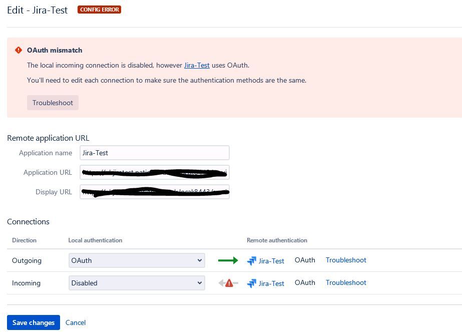This screenshot has height=332, width=462.
Task: Click the 'OAuth mismatch' heading text
Action: (55, 50)
